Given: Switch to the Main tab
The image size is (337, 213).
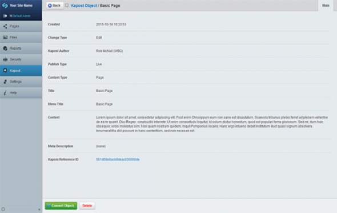Looking at the screenshot, I should [x=326, y=6].
